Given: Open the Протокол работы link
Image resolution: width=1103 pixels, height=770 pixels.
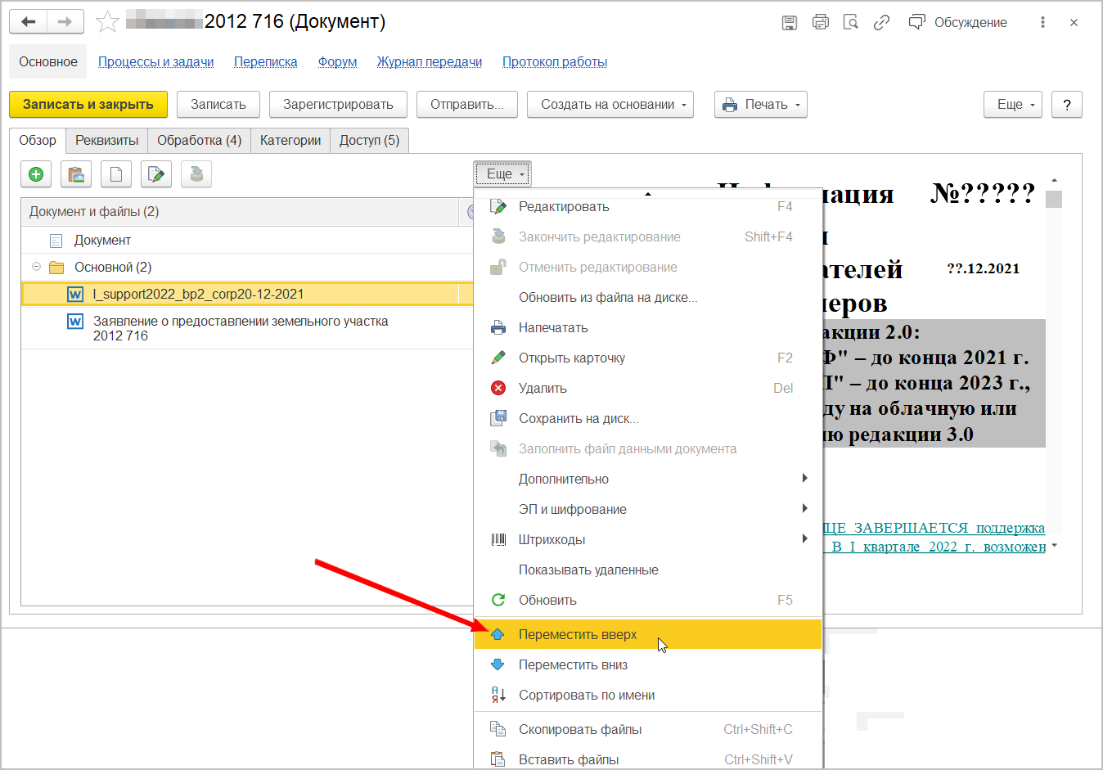Looking at the screenshot, I should pyautogui.click(x=555, y=62).
